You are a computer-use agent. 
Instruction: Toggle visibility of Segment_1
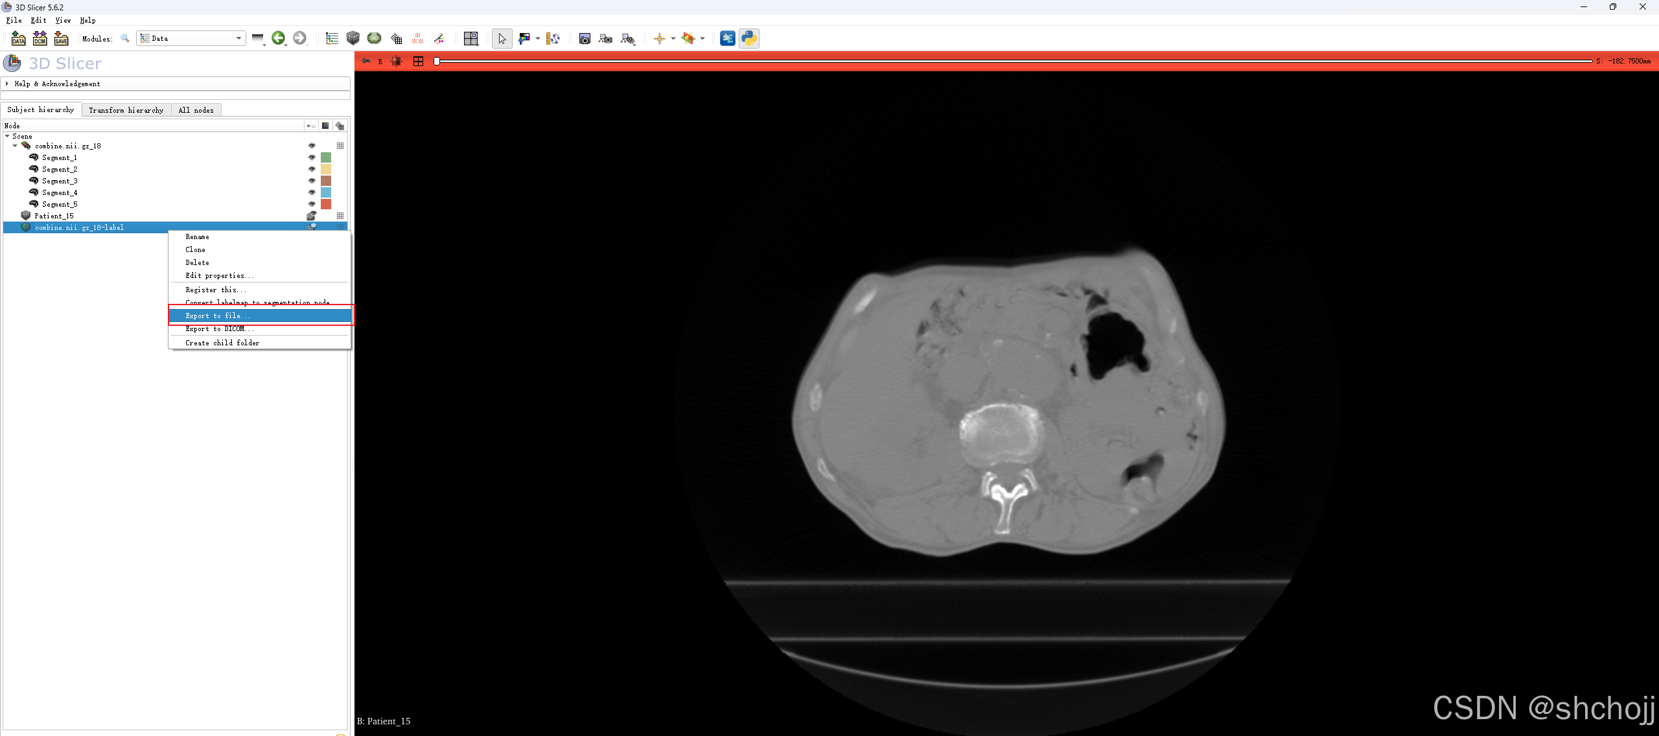[x=312, y=157]
